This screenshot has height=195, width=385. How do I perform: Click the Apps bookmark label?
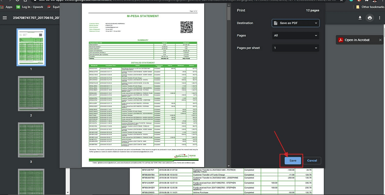(9, 7)
